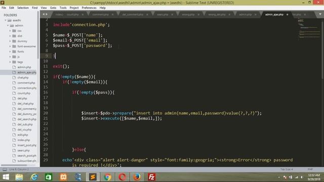Viewport: 324px width, 182px height.
Task: Close the del_comment.php tab
Action: [x=147, y=15]
